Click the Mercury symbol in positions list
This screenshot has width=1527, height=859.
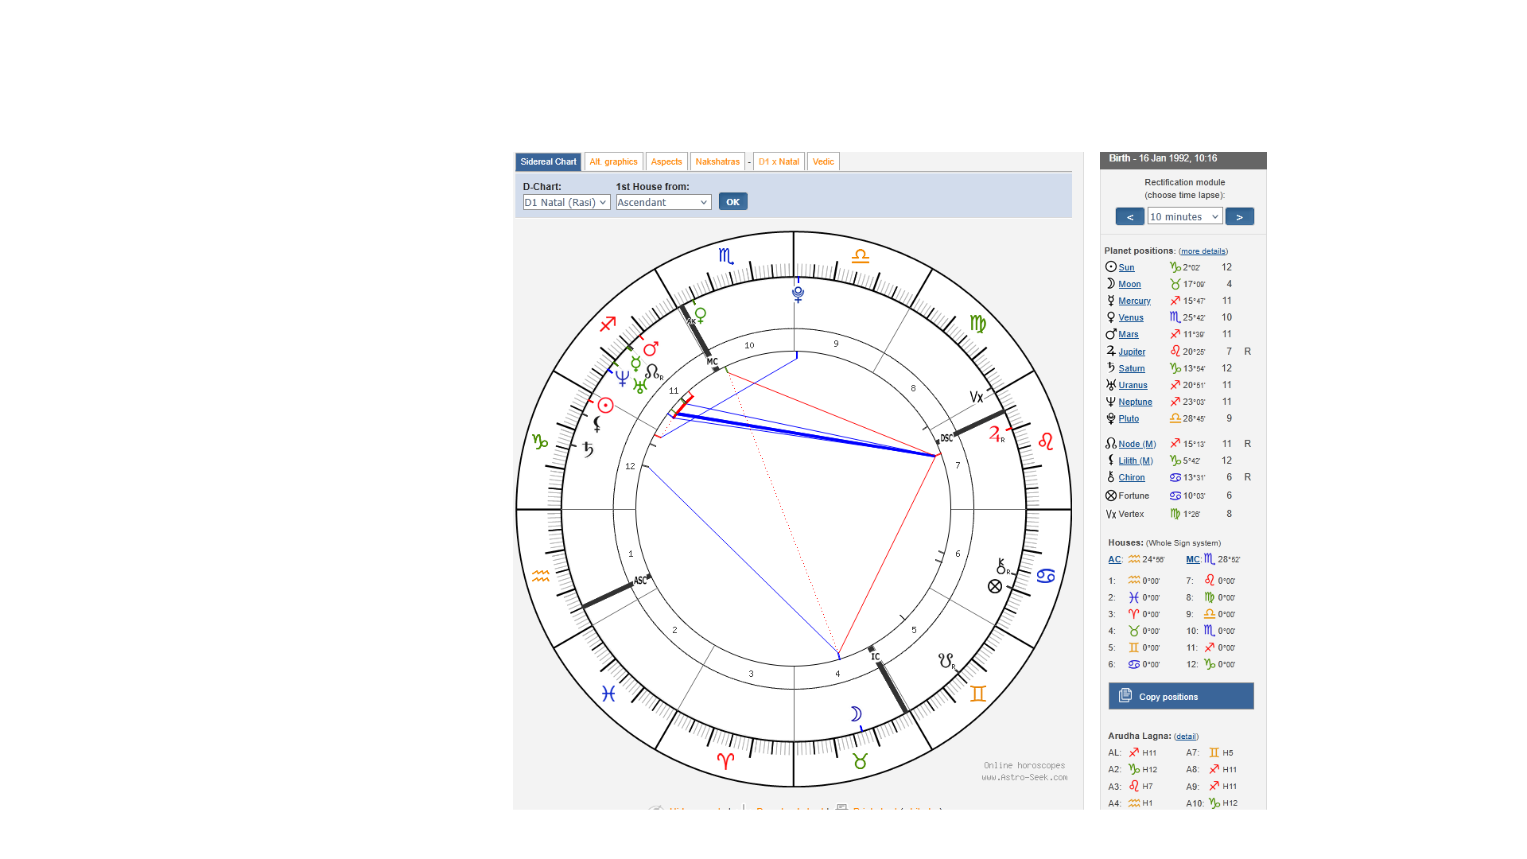(1111, 301)
